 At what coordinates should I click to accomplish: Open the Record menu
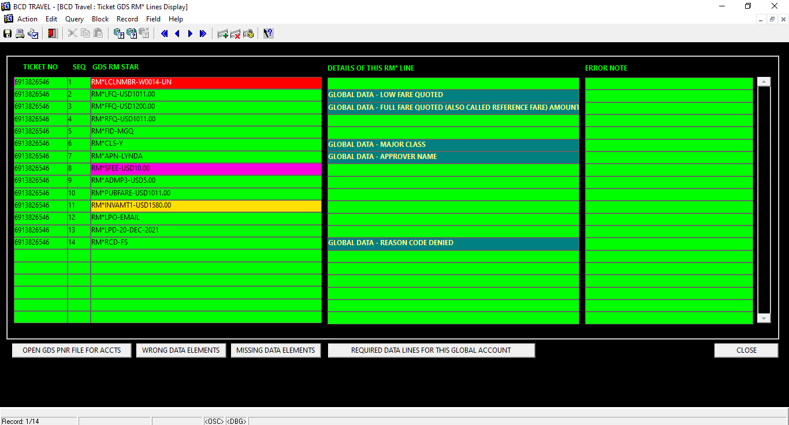tap(127, 19)
